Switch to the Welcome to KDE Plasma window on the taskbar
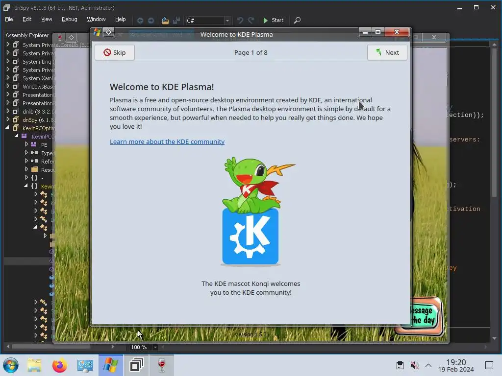 click(111, 365)
